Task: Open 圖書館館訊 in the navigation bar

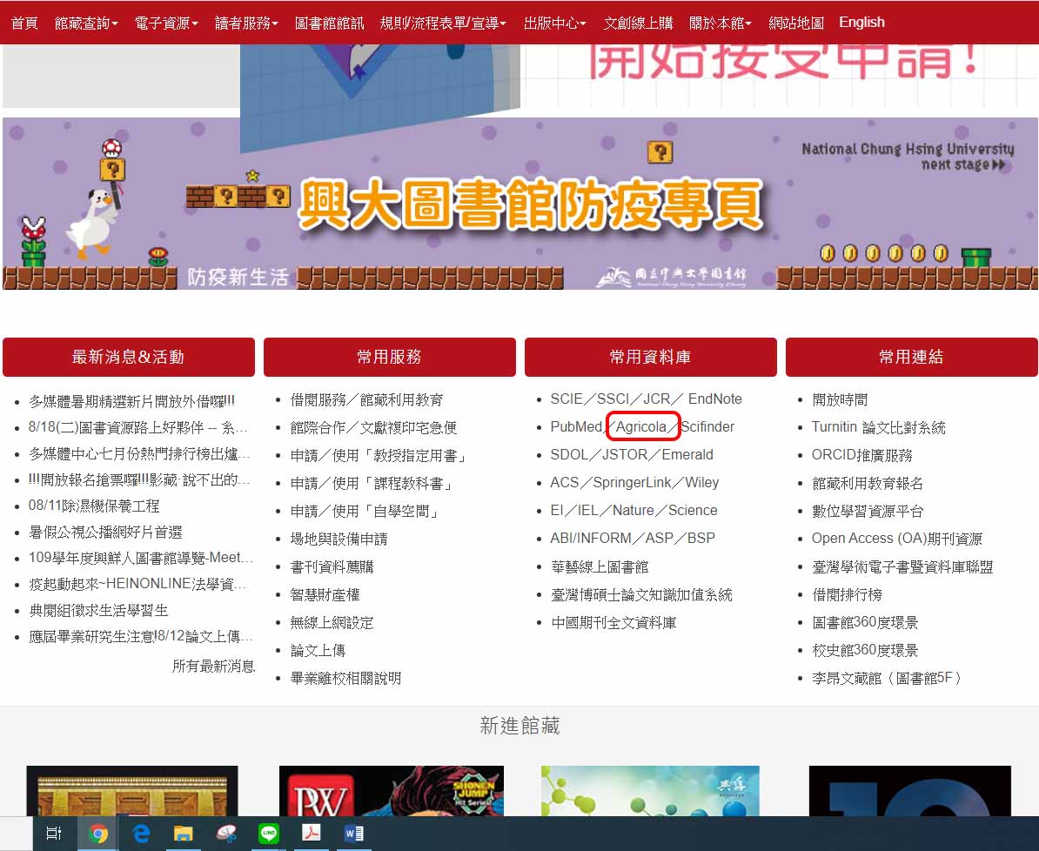Action: [x=329, y=23]
